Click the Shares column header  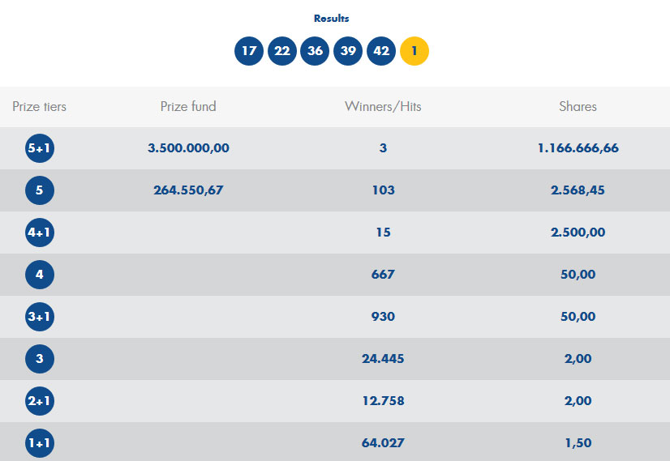pos(578,107)
